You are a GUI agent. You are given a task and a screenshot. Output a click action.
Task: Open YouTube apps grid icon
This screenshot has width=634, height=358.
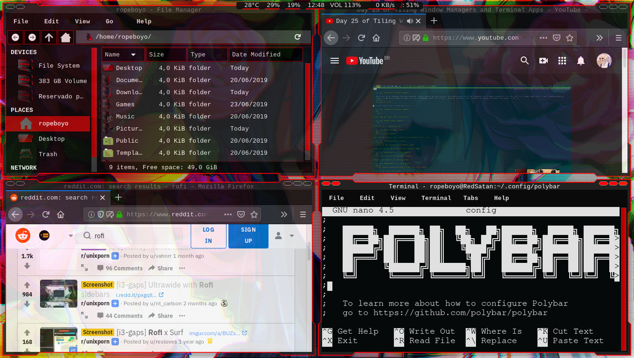[562, 60]
